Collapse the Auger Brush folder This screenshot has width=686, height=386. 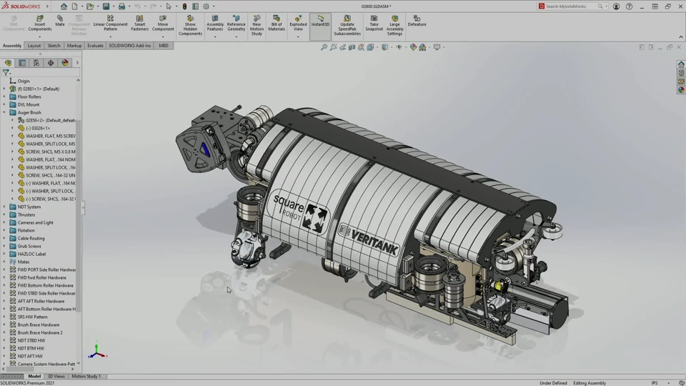click(4, 112)
